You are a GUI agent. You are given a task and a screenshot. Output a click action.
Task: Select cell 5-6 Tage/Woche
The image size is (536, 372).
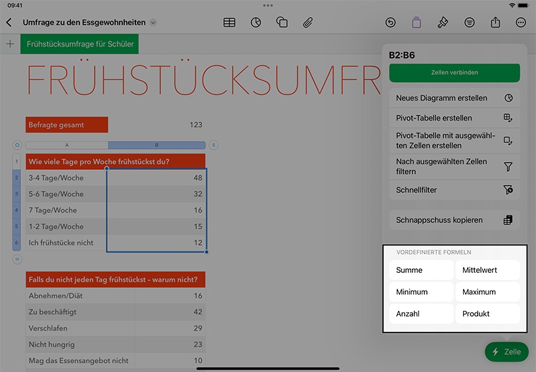[x=66, y=194]
